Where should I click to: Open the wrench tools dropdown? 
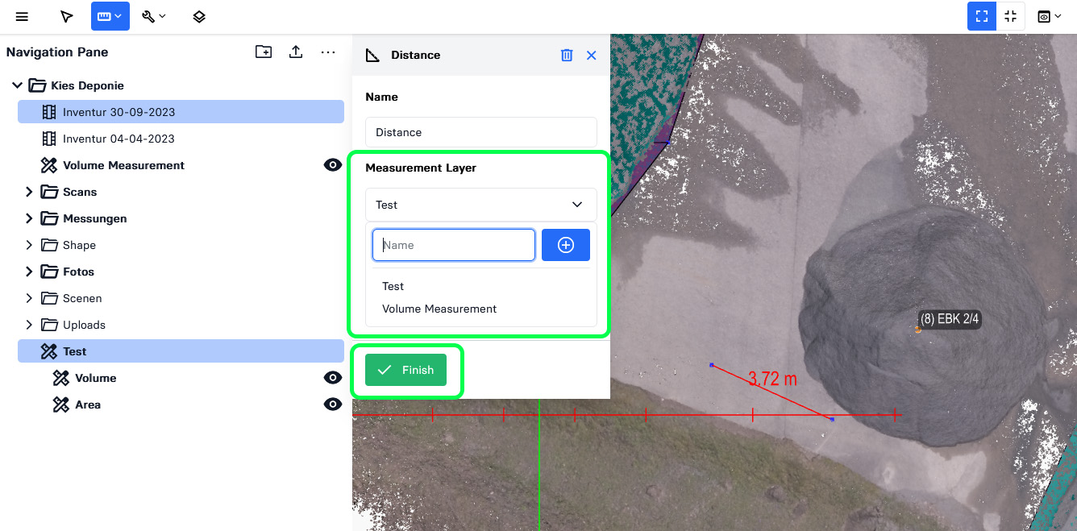tap(154, 16)
